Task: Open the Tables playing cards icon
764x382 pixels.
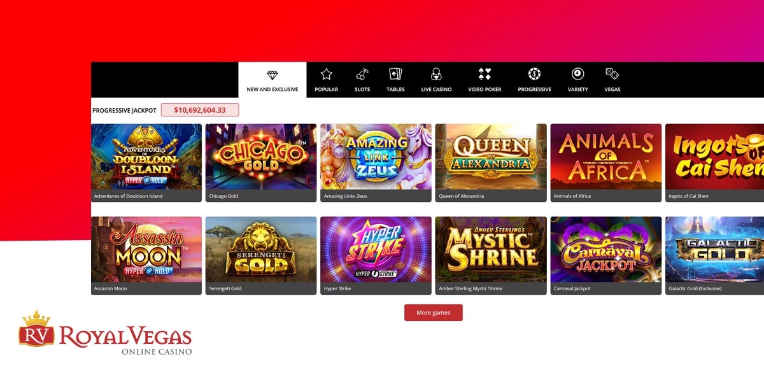Action: pos(395,74)
